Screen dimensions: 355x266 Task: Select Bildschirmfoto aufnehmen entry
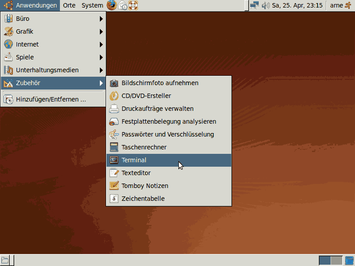point(169,83)
